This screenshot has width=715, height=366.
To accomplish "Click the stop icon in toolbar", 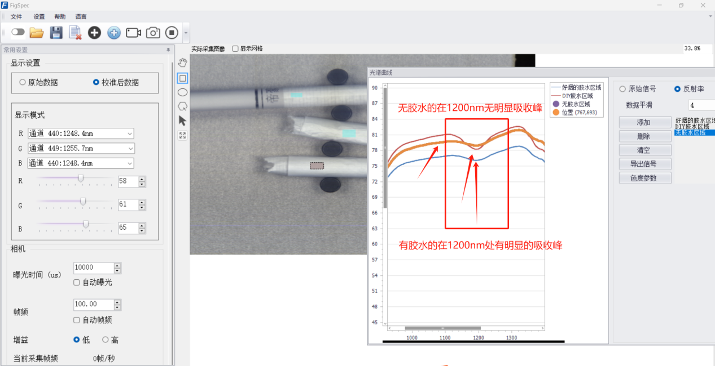I will click(x=172, y=33).
